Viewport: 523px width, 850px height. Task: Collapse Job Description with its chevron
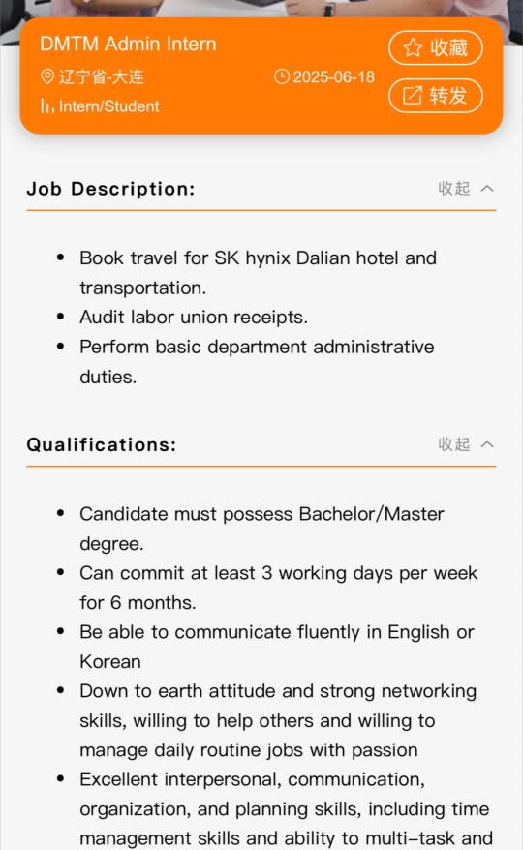point(487,188)
